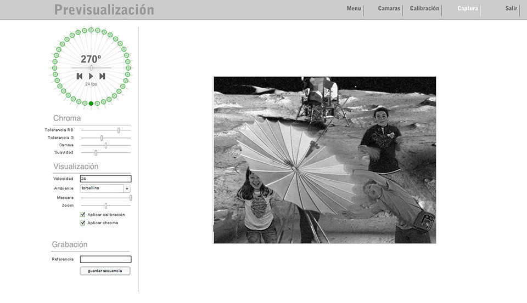Uncheck Aplicar calibración checkbox
Image resolution: width=527 pixels, height=303 pixels.
click(82, 214)
